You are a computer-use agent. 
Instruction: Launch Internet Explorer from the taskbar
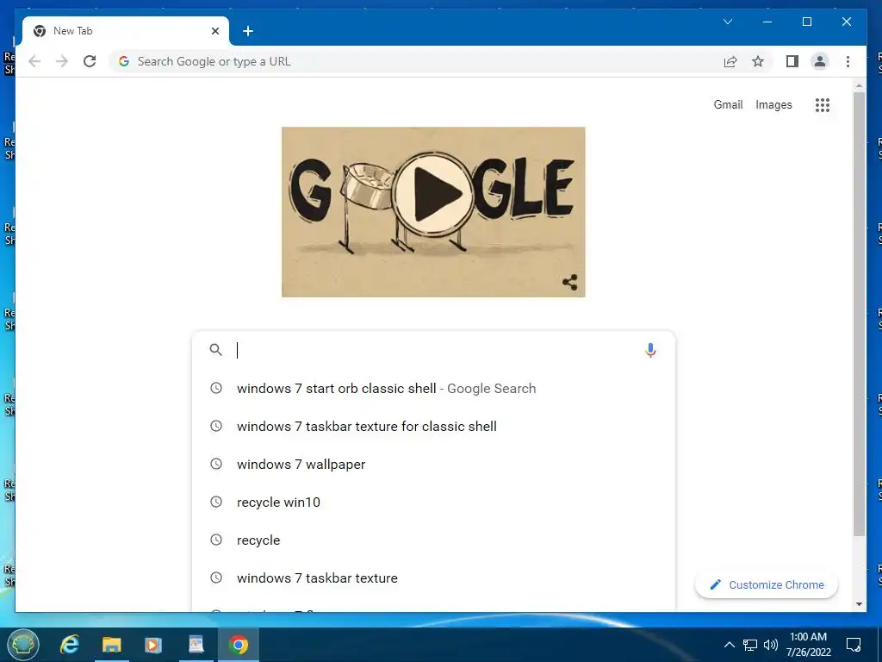(x=70, y=645)
